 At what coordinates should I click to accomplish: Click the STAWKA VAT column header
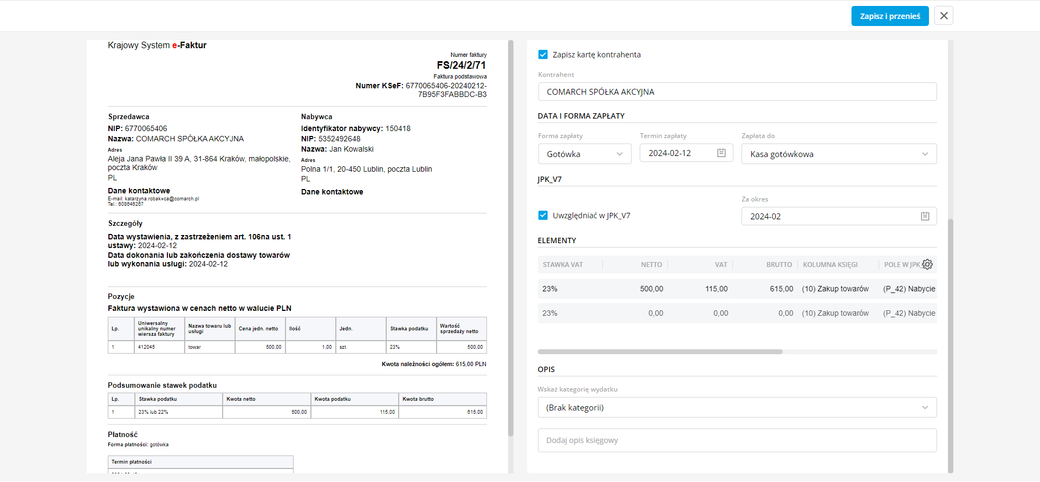563,265
